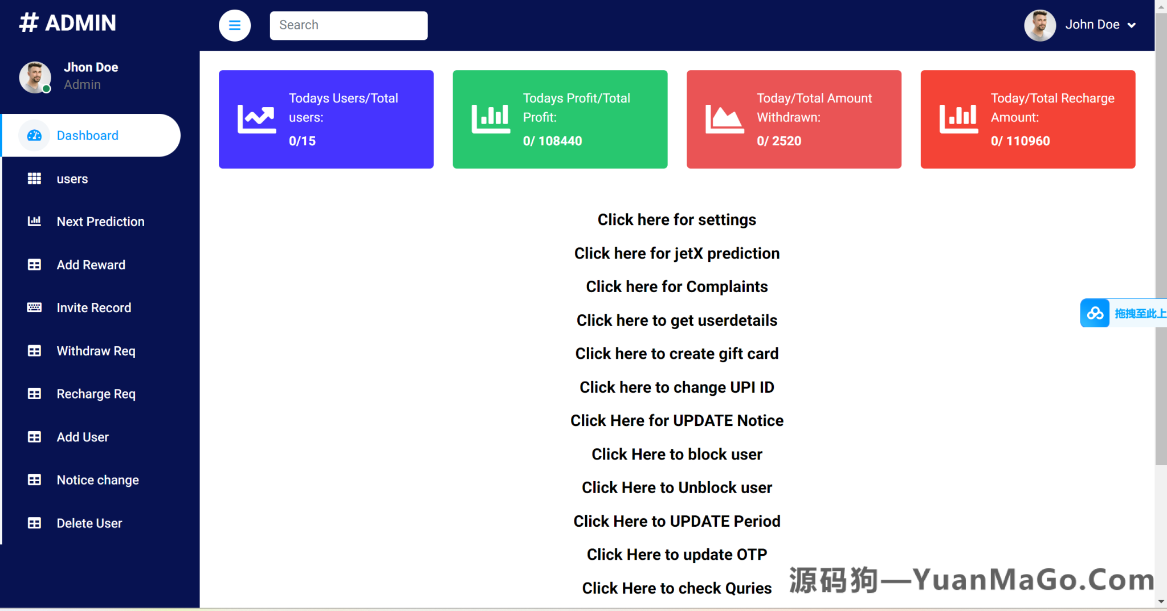Viewport: 1167px width, 611px height.
Task: Click the Recharge Req table icon
Action: pyautogui.click(x=35, y=393)
